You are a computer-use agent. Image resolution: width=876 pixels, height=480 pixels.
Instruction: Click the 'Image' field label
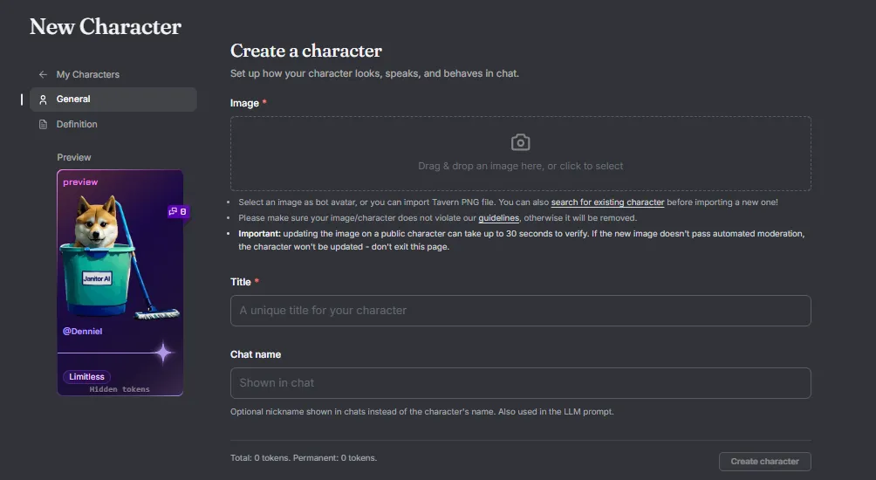click(x=244, y=103)
